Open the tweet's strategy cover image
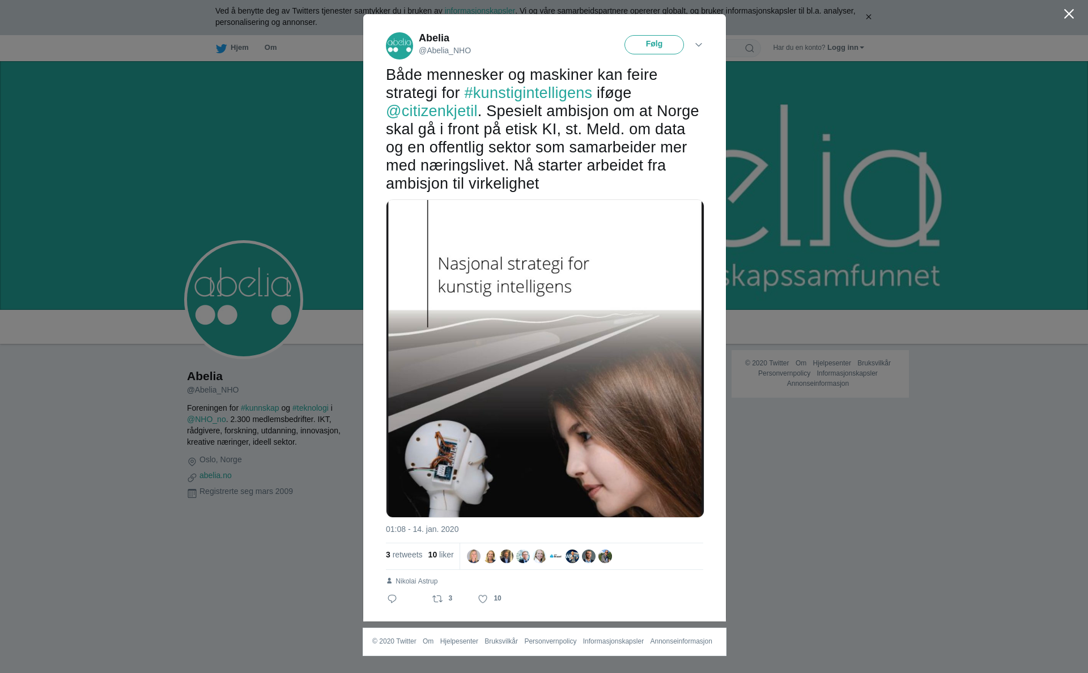Image resolution: width=1088 pixels, height=673 pixels. coord(545,358)
